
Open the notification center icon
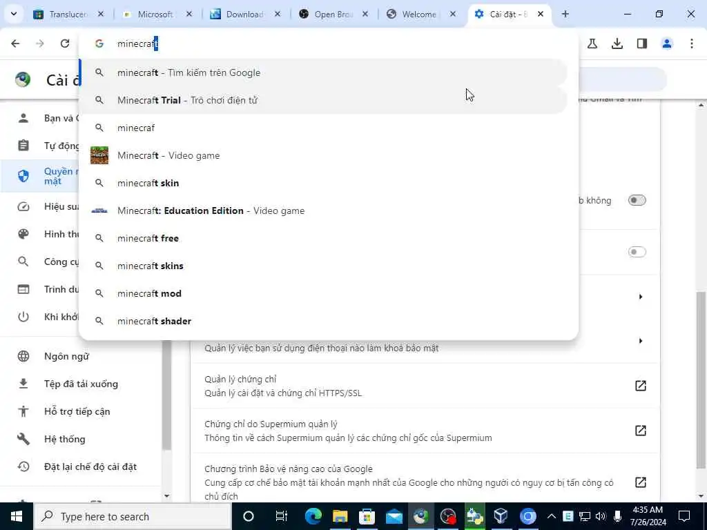pos(684,516)
